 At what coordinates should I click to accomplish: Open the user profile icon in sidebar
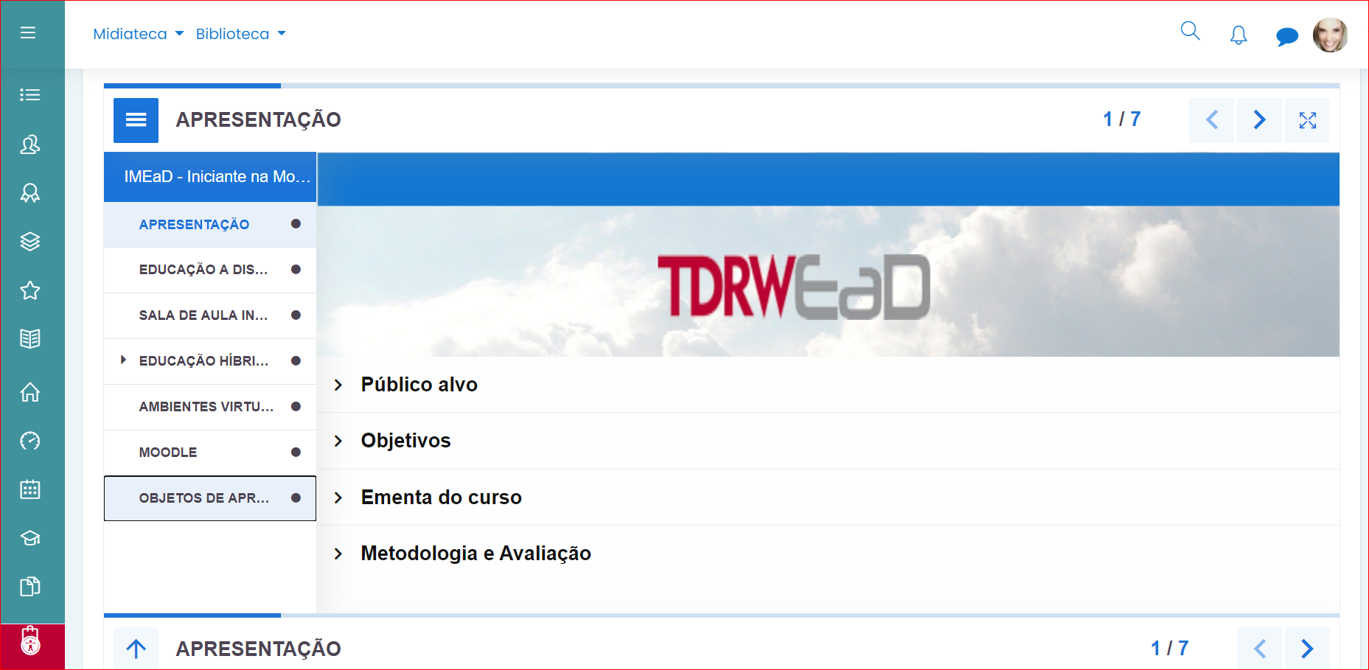29,144
